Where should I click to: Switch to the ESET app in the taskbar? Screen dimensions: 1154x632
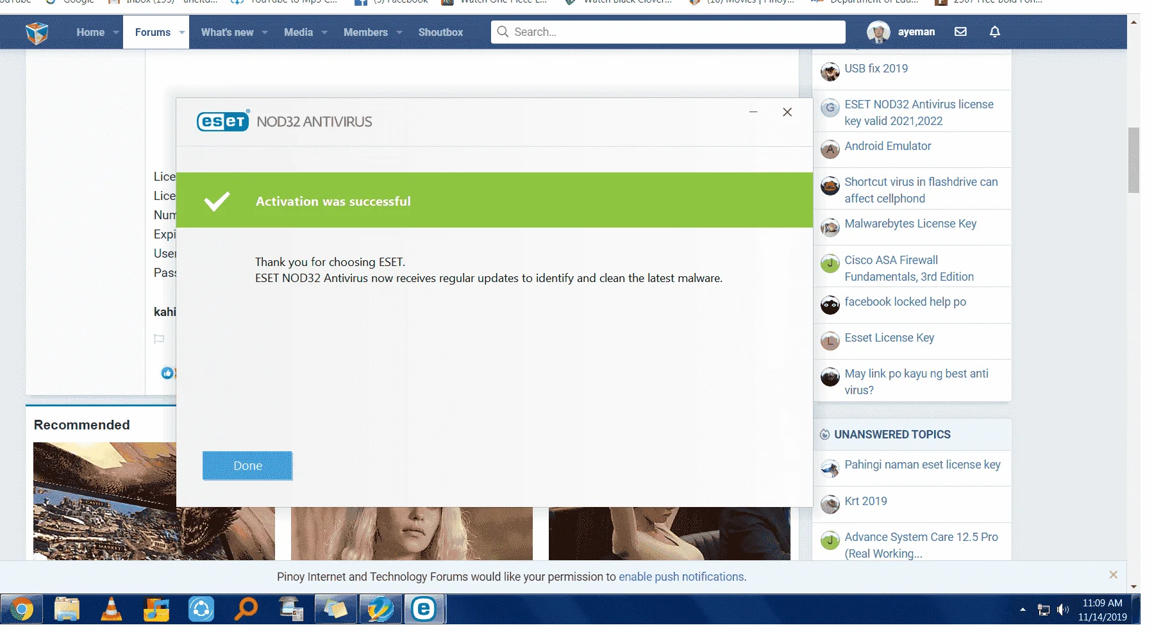[x=424, y=609]
